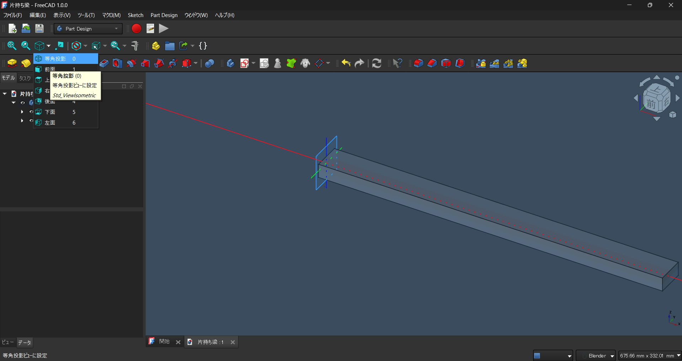This screenshot has height=361, width=682.
Task: Save the document with the floppy icon
Action: pos(39,28)
